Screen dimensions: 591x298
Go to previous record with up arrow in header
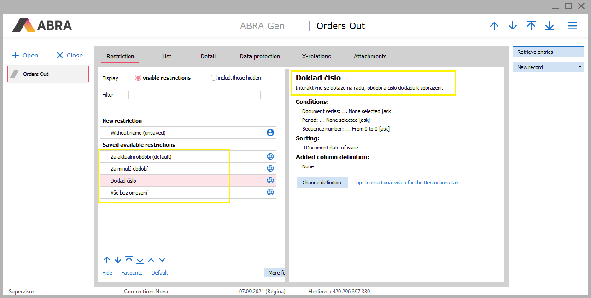coord(494,26)
